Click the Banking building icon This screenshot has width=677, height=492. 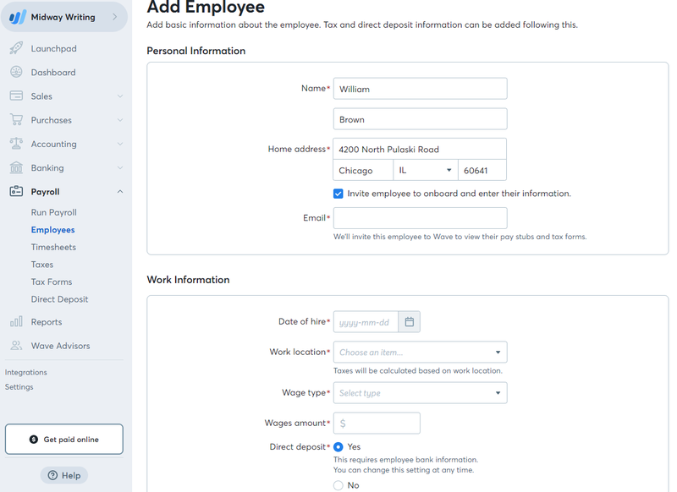coord(16,167)
